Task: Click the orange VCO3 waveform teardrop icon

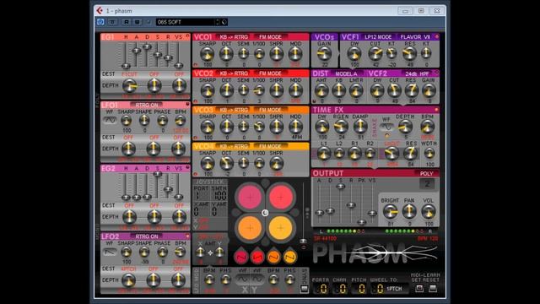Action: coord(273,256)
